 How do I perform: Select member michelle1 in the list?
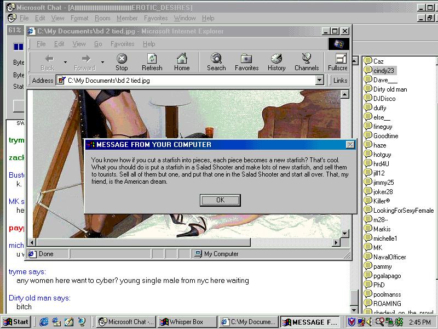point(385,239)
